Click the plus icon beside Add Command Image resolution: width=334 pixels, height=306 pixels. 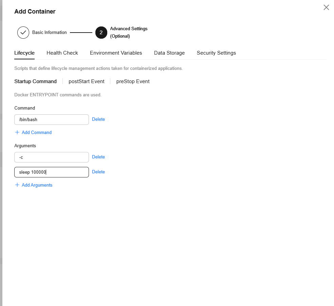pos(17,132)
